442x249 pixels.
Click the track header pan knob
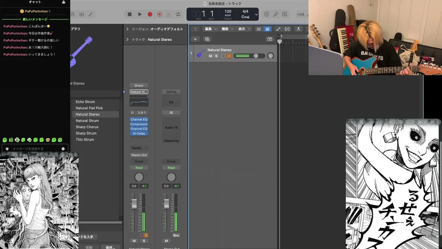point(271,56)
